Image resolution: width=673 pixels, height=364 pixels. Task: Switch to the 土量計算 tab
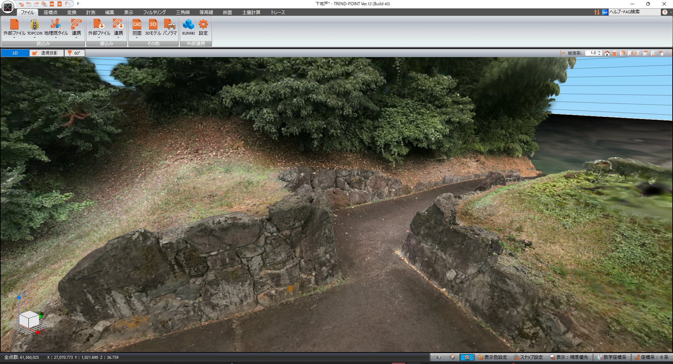pyautogui.click(x=251, y=12)
